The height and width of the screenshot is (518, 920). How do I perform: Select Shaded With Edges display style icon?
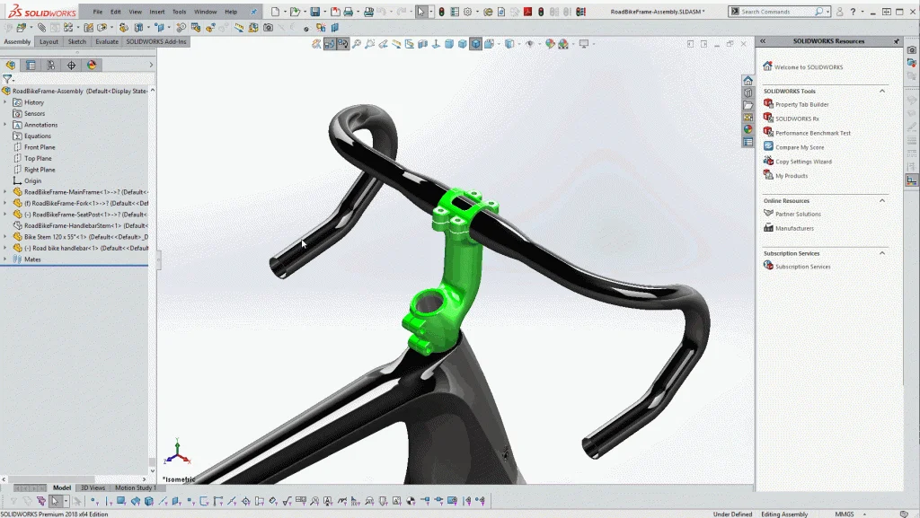(x=476, y=43)
